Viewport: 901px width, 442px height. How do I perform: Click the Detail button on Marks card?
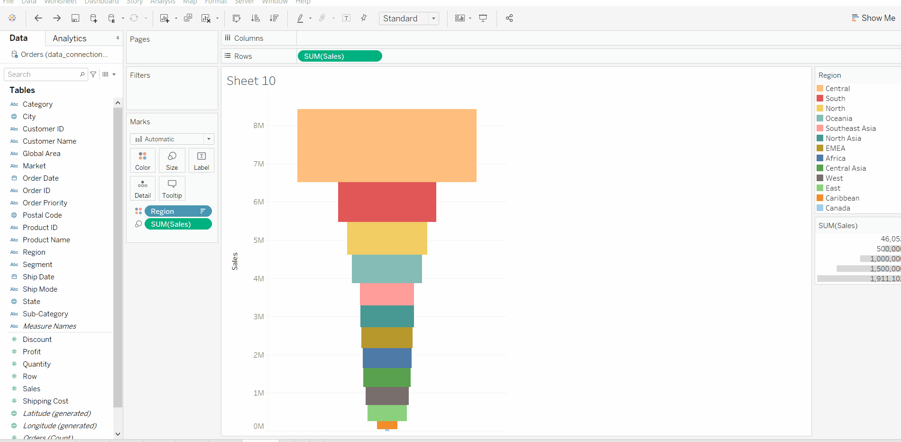(143, 188)
